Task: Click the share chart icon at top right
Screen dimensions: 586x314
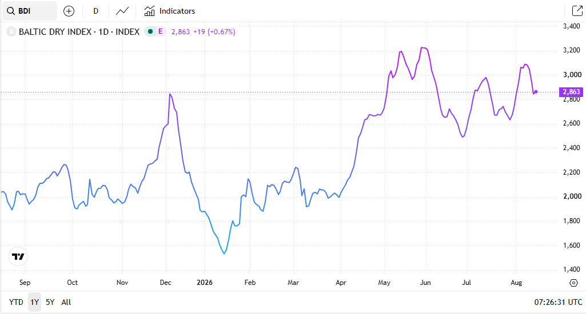Action: (577, 11)
